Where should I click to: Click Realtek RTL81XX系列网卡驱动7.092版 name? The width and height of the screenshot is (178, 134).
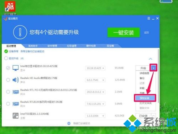[41, 102]
